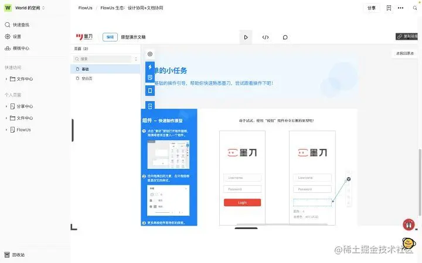Screen dimensions: 422x263
Task: Click the sticky note icon on canvas toolbar
Action: click(x=150, y=78)
